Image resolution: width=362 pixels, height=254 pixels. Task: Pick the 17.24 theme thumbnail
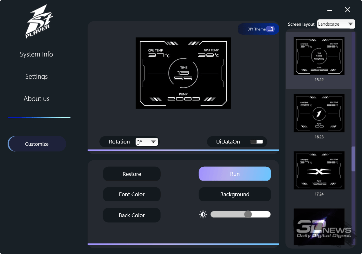(319, 170)
